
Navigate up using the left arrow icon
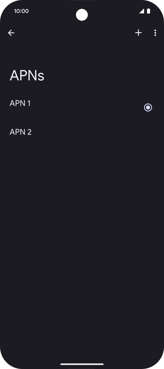[x=11, y=33]
